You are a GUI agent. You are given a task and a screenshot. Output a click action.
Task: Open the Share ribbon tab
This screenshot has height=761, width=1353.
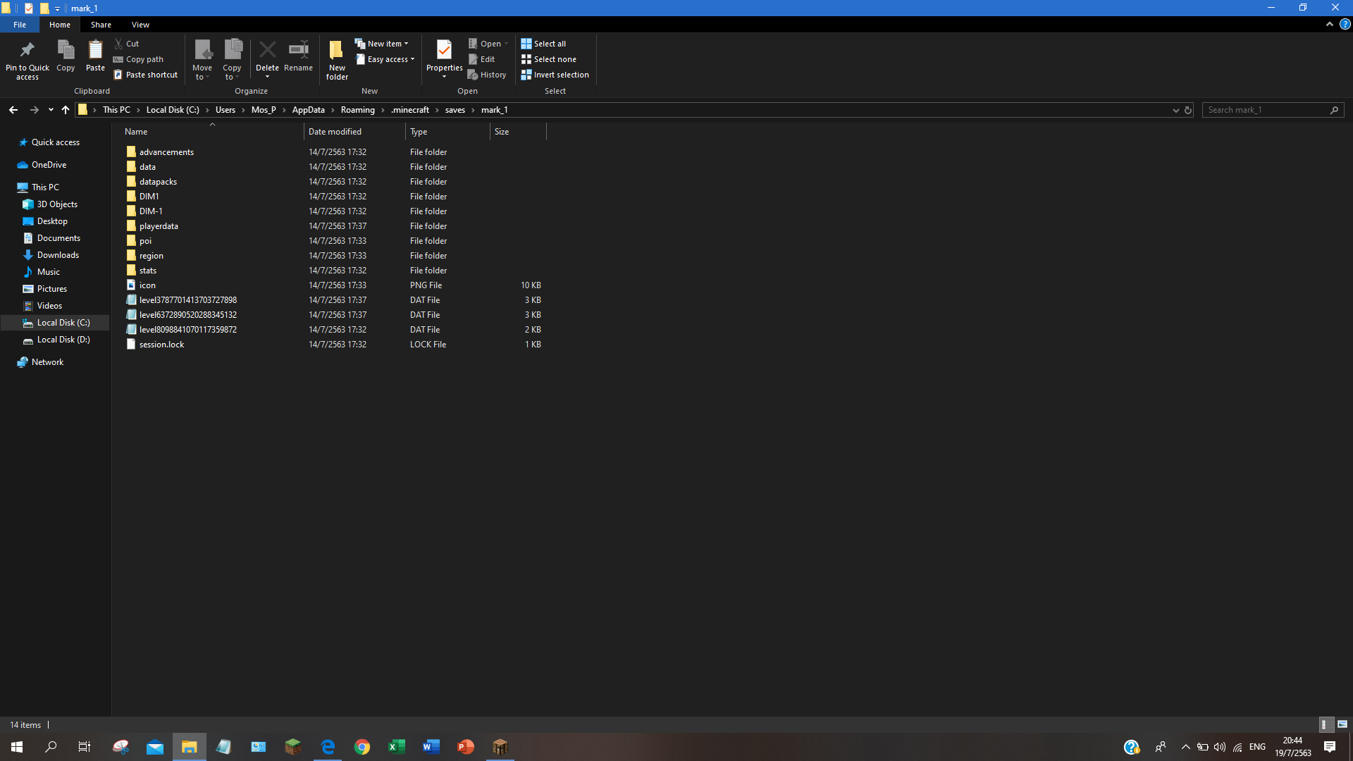click(101, 25)
